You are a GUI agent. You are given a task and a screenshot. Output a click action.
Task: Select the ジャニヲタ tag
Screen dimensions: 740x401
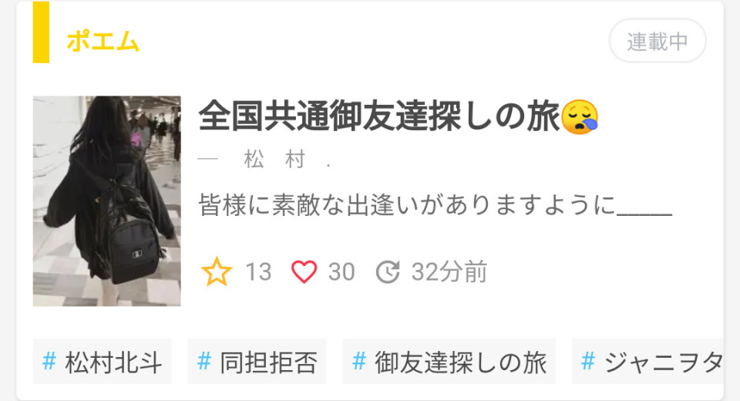tap(647, 362)
